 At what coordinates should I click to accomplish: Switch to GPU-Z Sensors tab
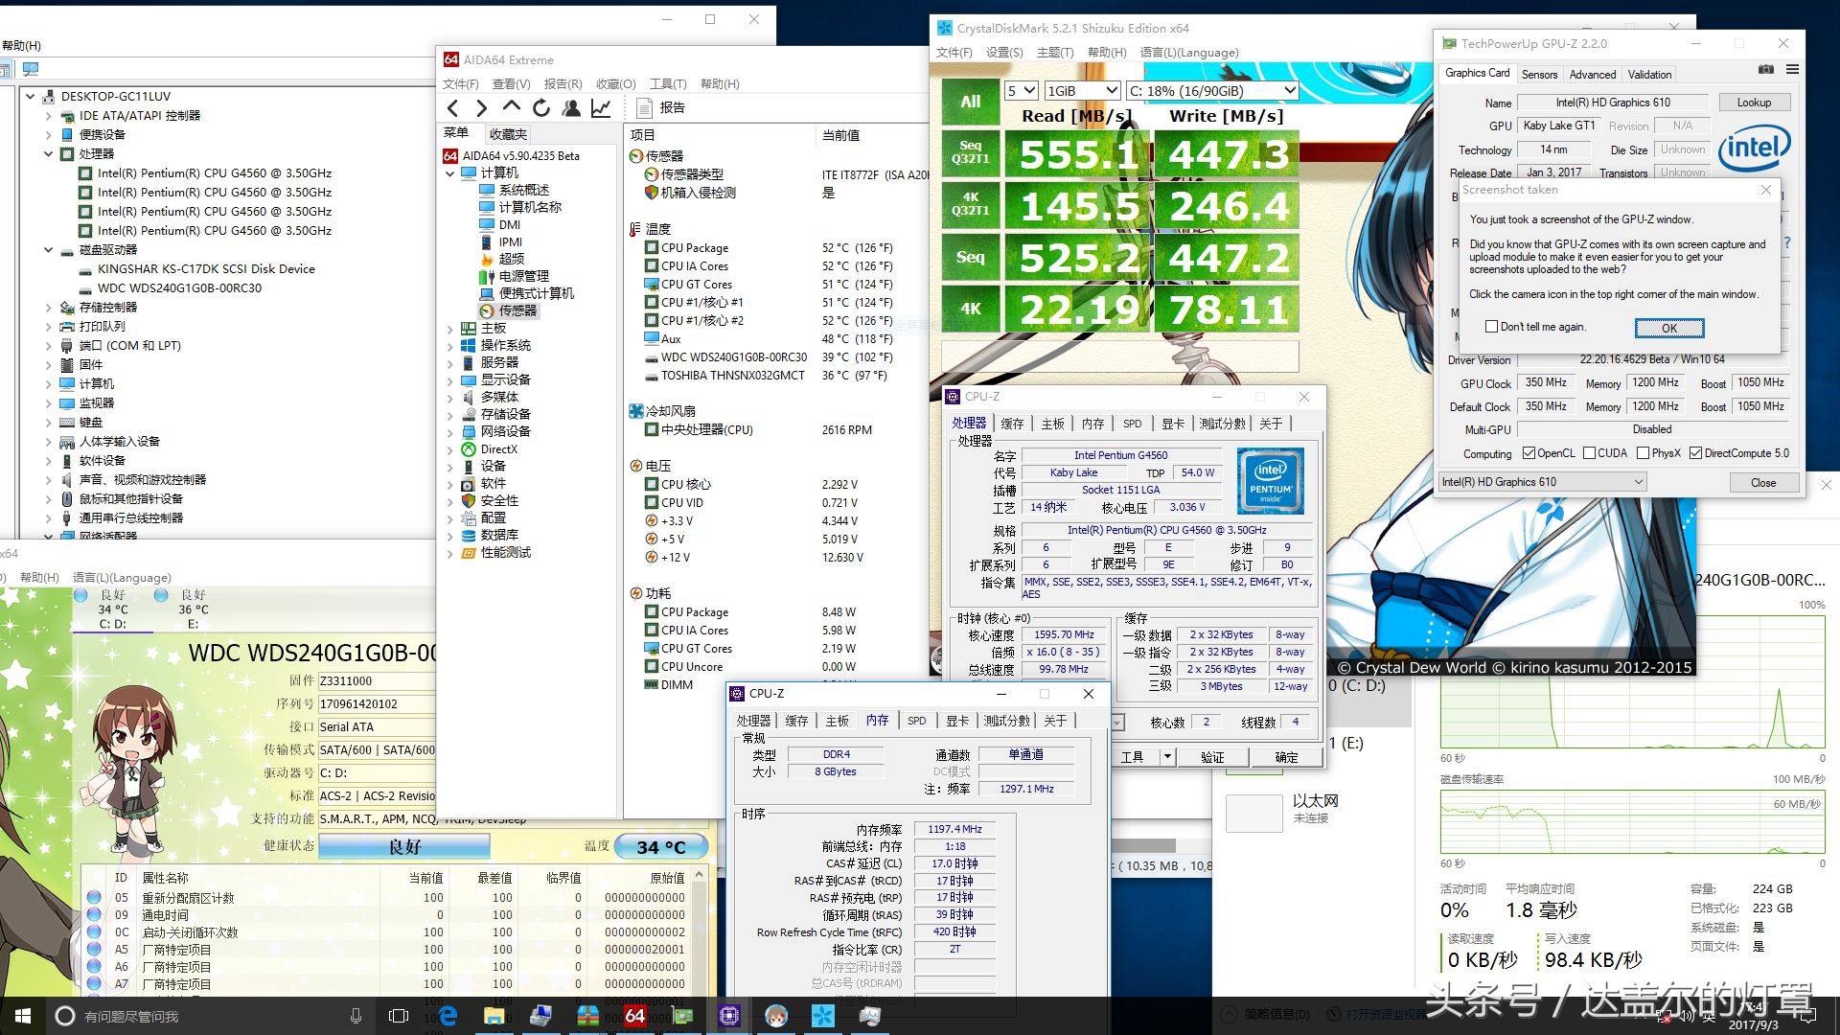(1539, 75)
